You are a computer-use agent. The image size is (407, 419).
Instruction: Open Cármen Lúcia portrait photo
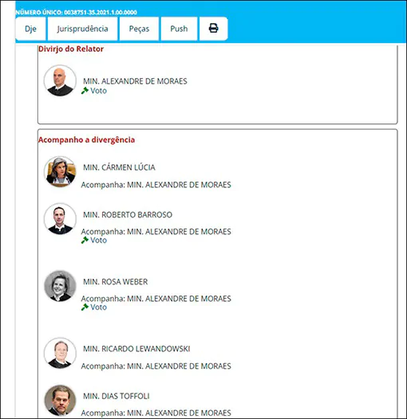coord(60,171)
